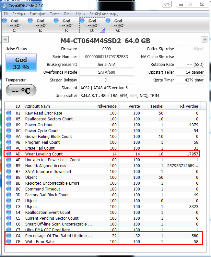Click the ACS2 standard field
This screenshot has width=211, height=257.
142,88
